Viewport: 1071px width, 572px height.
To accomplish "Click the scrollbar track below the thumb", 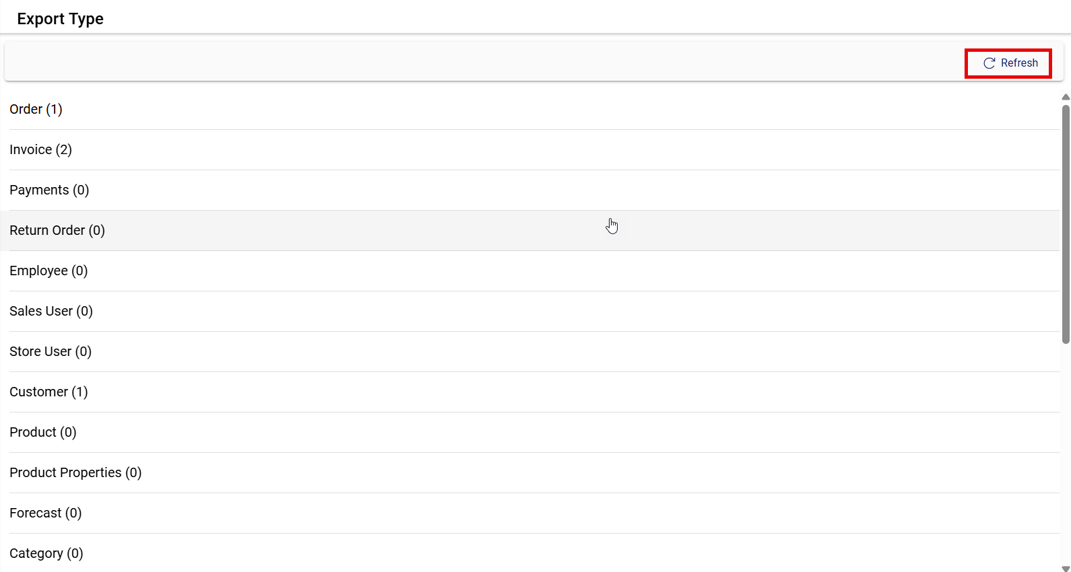I will (1066, 458).
